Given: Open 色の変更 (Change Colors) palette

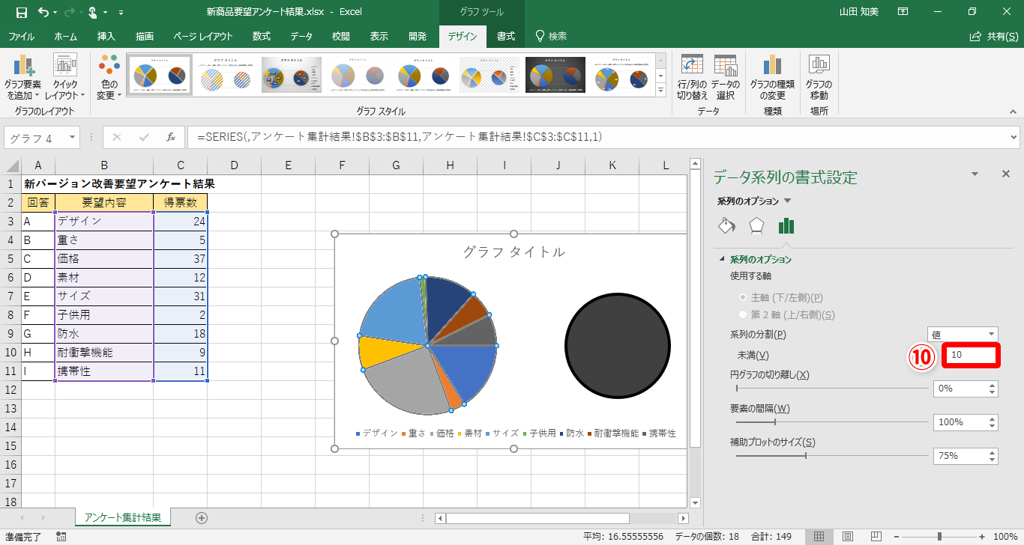Looking at the screenshot, I should [x=109, y=78].
